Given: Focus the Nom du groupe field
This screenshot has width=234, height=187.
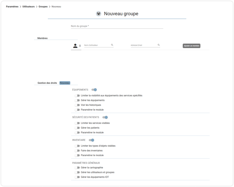Looking at the screenshot, I should [117, 26].
